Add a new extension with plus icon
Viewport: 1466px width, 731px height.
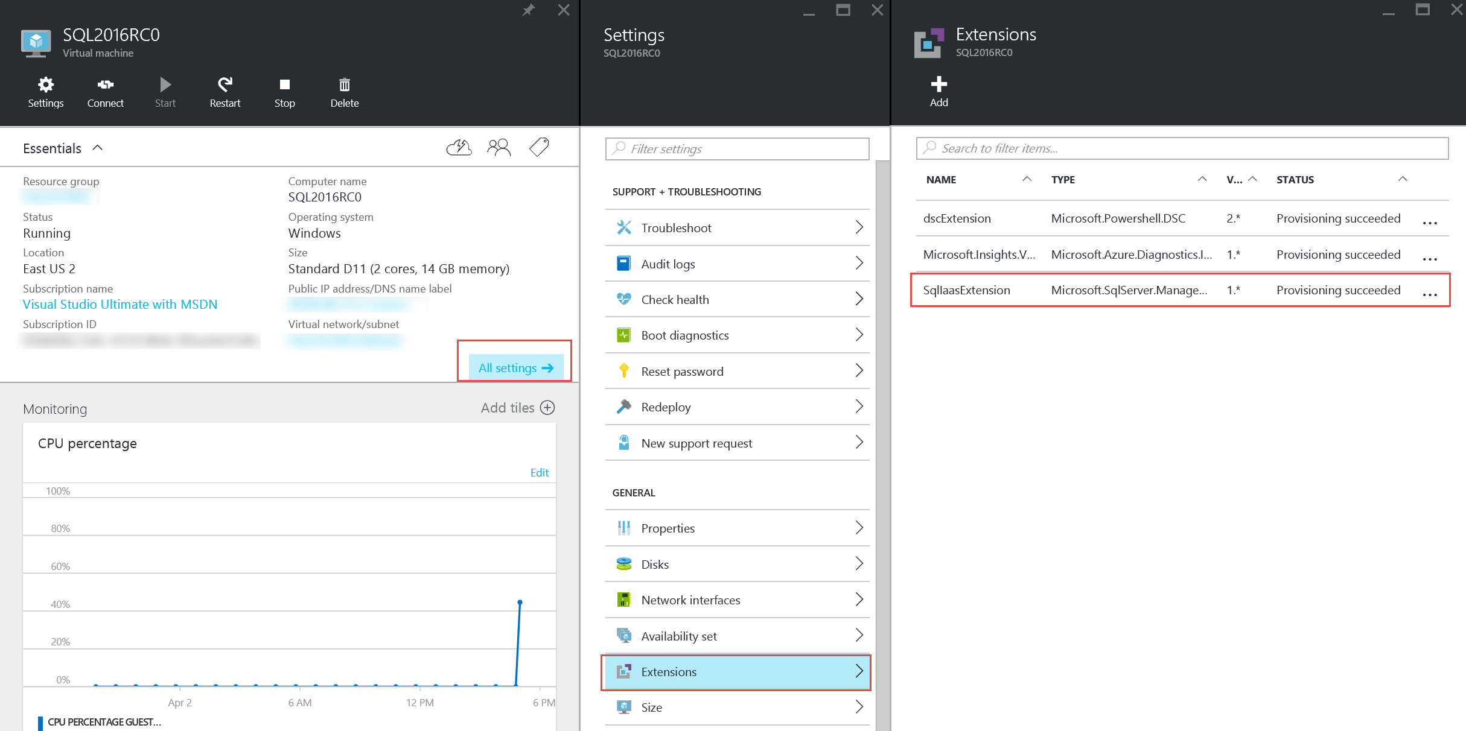point(939,84)
